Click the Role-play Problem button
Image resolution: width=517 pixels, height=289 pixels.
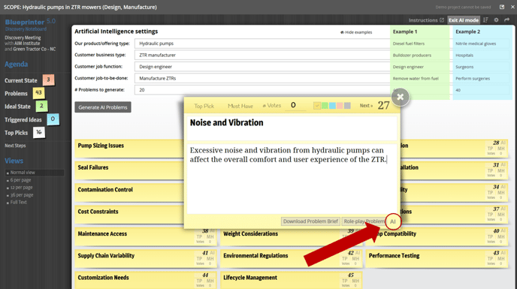pos(364,221)
